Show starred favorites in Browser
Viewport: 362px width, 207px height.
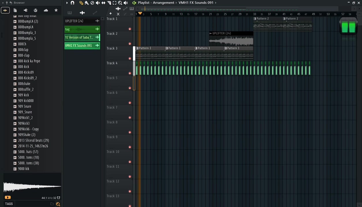56,10
